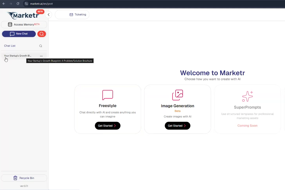This screenshot has width=285, height=190.
Task: Click the Coming Soon label
Action: tap(247, 126)
